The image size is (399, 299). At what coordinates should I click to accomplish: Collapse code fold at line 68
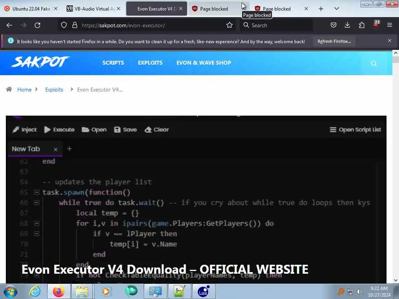pyautogui.click(x=37, y=223)
